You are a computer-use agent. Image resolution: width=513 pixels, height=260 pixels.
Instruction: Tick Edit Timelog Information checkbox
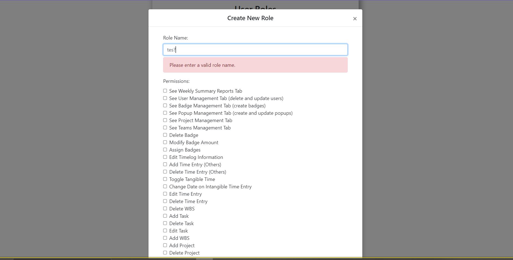click(x=165, y=157)
